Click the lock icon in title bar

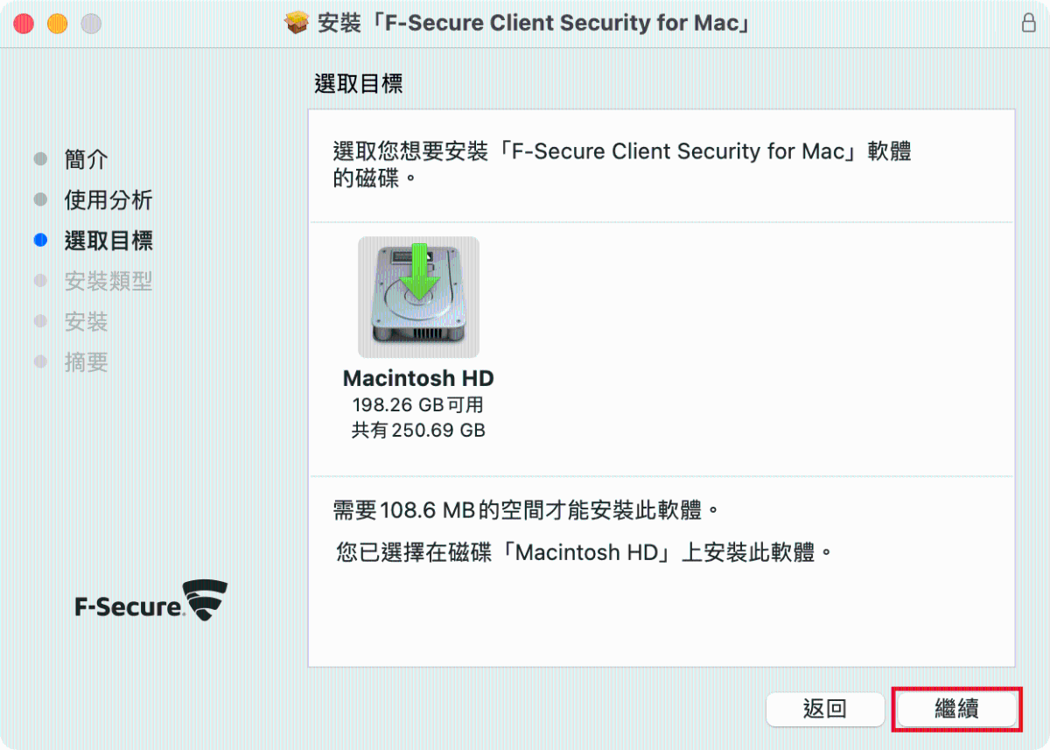tap(1028, 24)
